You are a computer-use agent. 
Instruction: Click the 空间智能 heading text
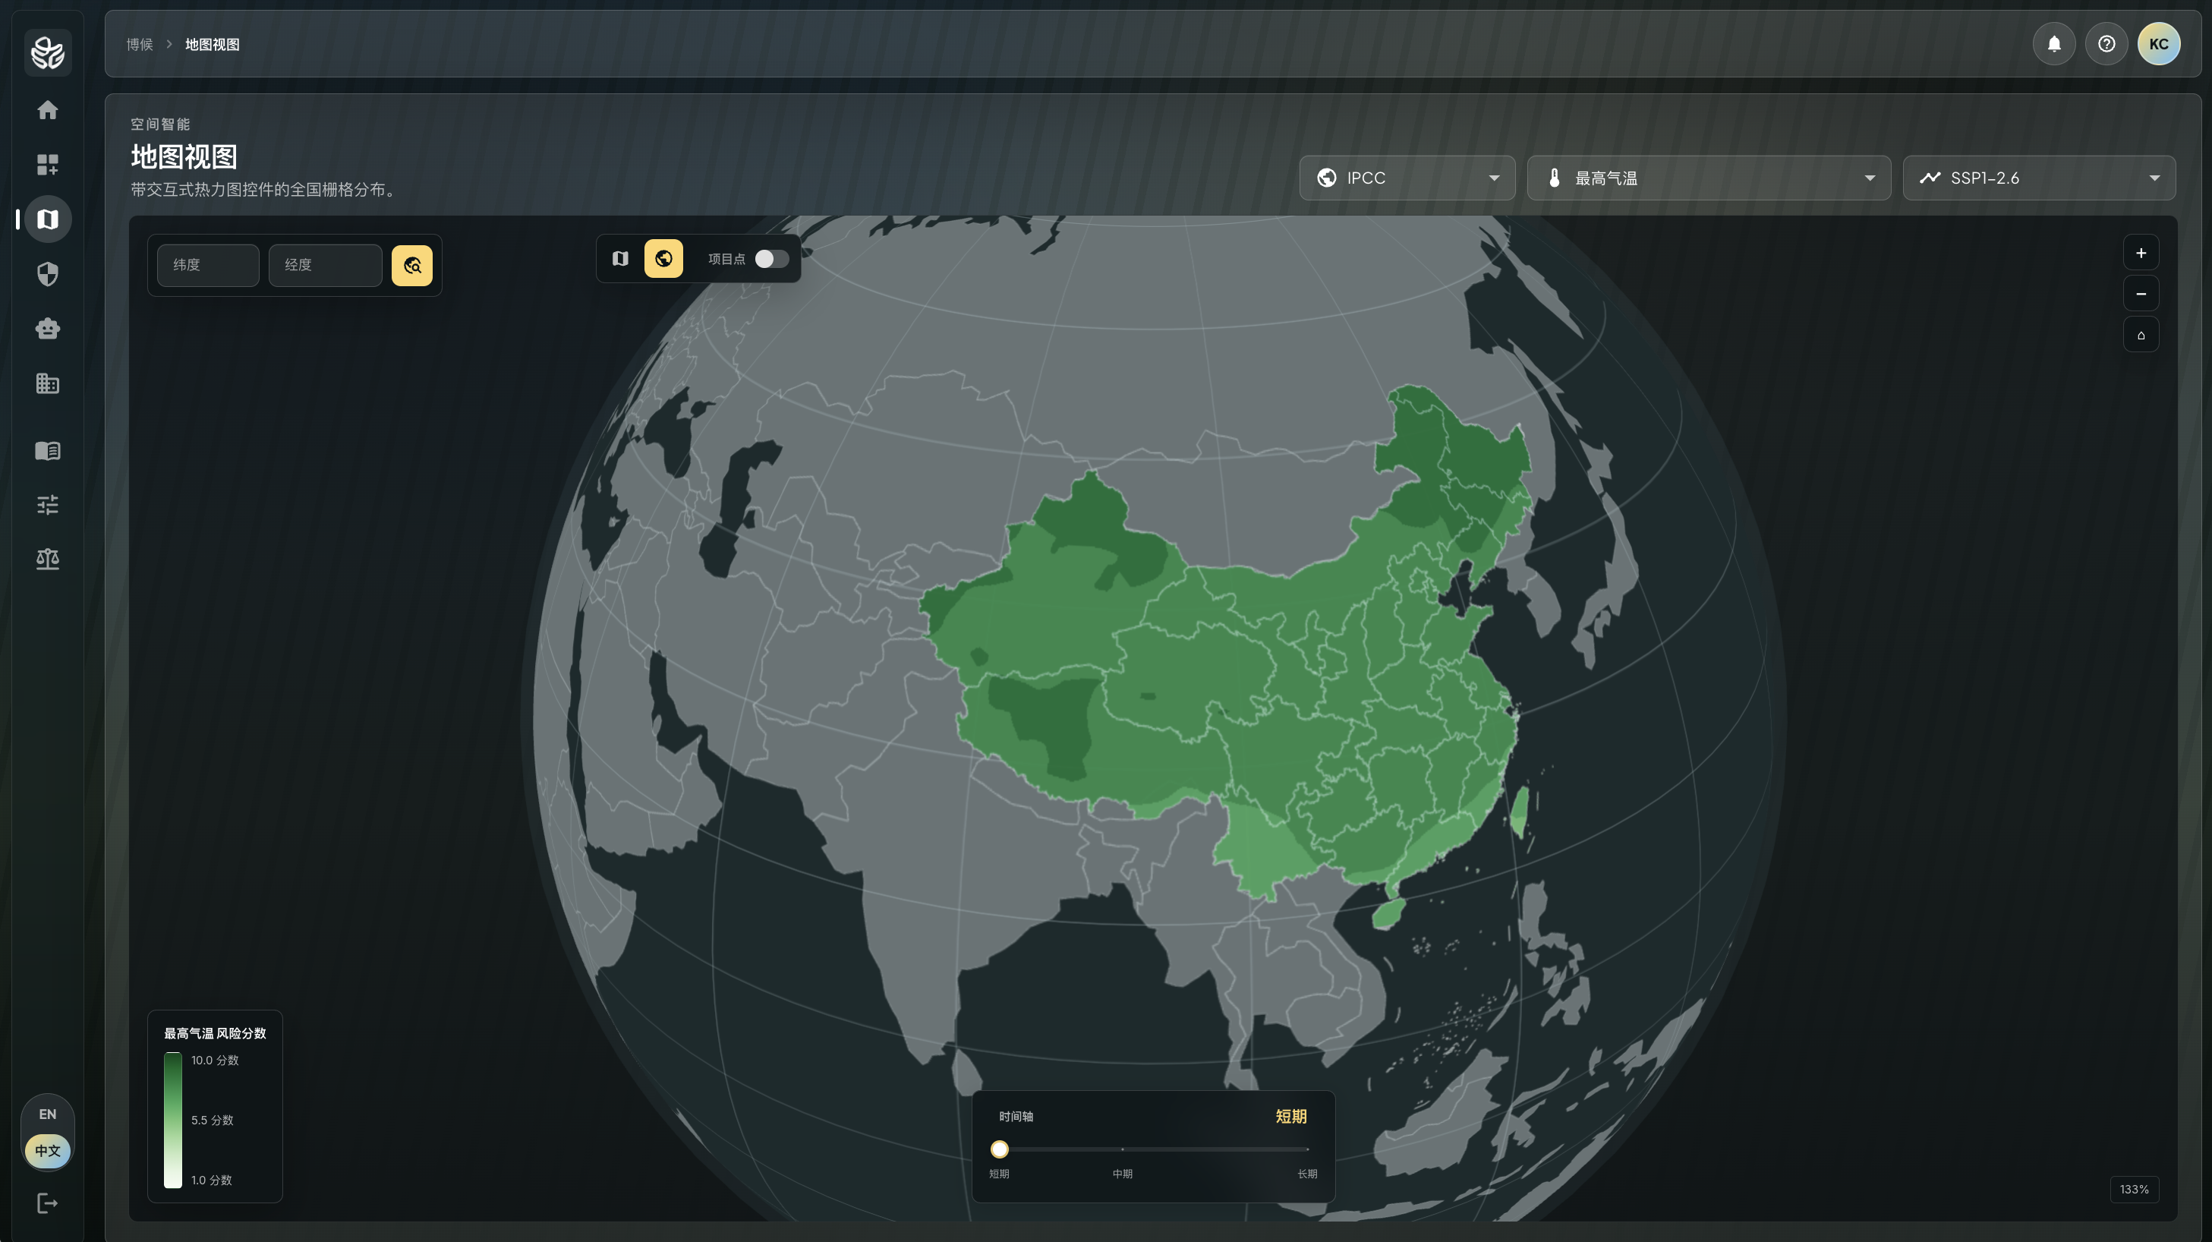159,125
